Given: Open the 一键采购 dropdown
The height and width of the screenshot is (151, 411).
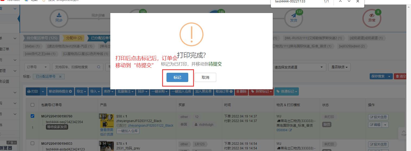Looking at the screenshot, I should [x=160, y=91].
